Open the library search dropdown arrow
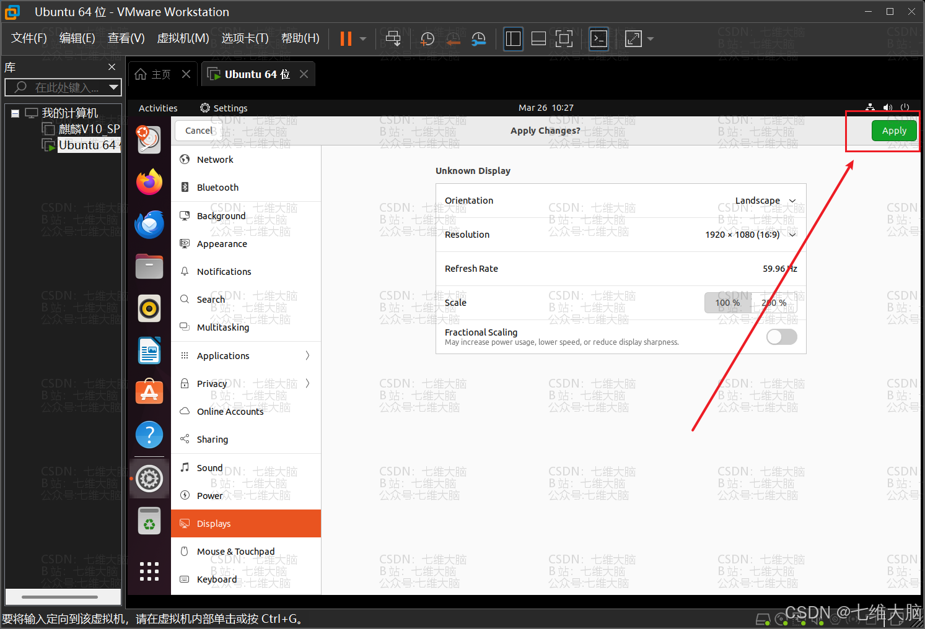This screenshot has height=629, width=925. (x=113, y=87)
